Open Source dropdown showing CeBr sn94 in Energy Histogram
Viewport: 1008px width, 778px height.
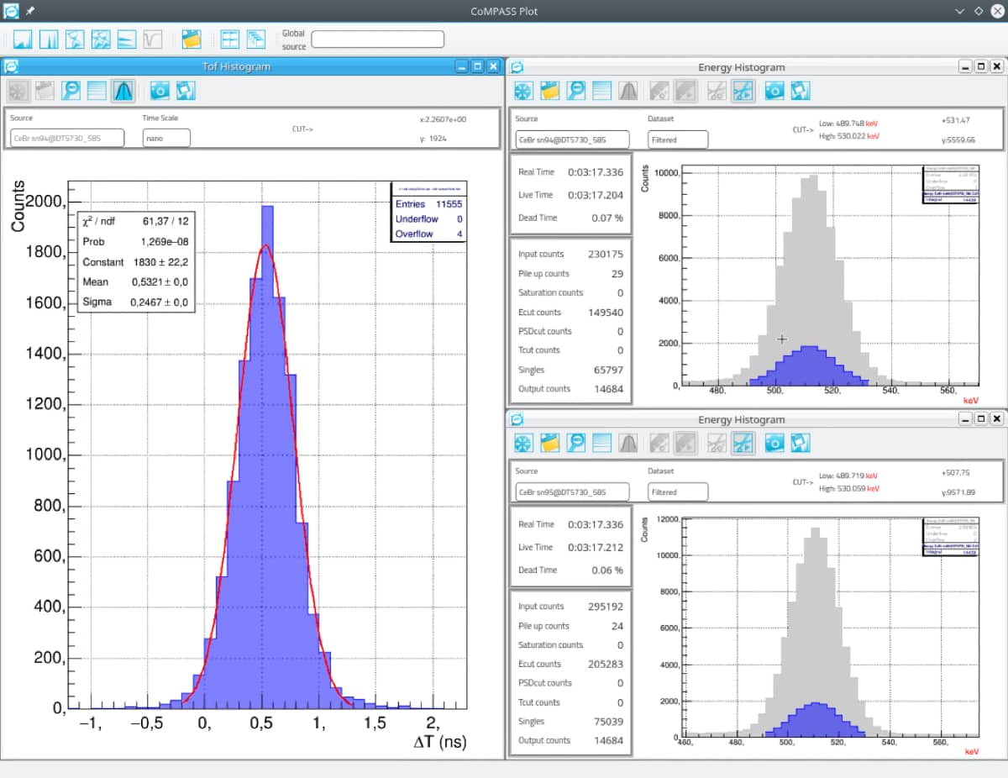572,139
